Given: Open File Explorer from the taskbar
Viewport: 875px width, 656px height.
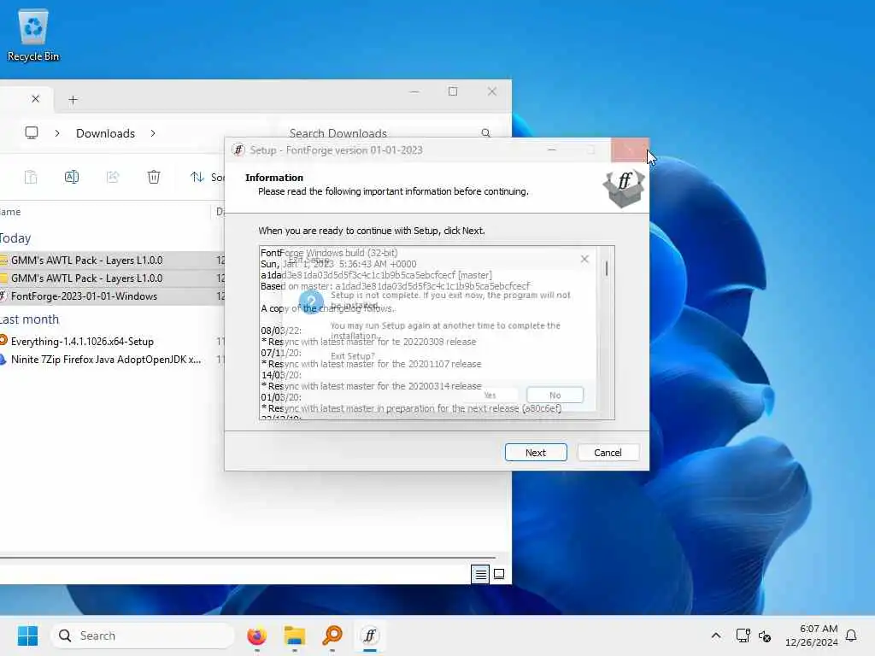Looking at the screenshot, I should [294, 635].
